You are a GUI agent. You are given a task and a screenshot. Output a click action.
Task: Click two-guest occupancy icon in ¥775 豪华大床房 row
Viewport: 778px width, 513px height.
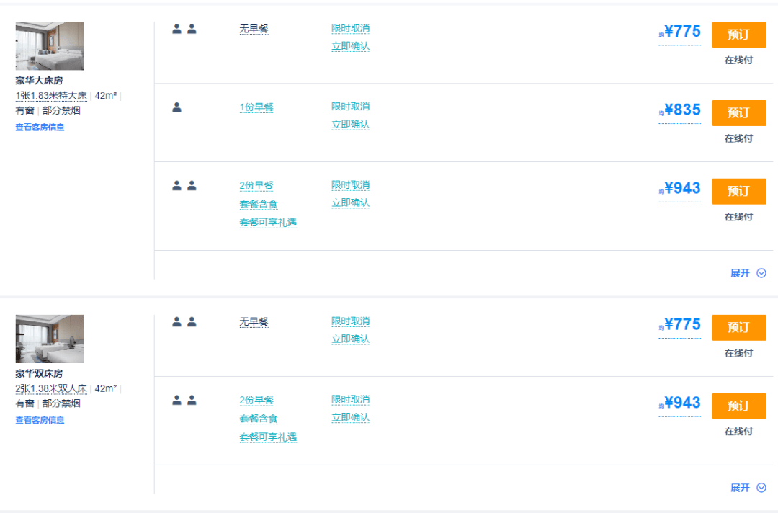pos(184,30)
